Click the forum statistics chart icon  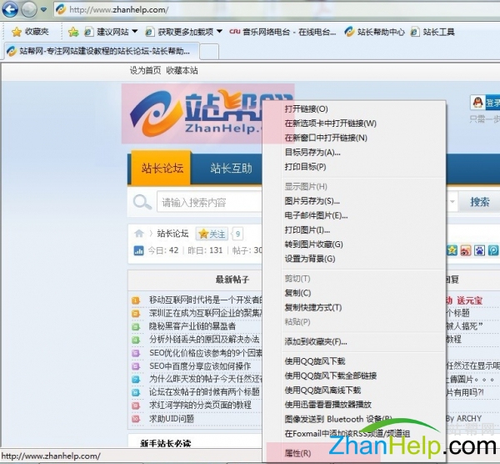tap(138, 250)
